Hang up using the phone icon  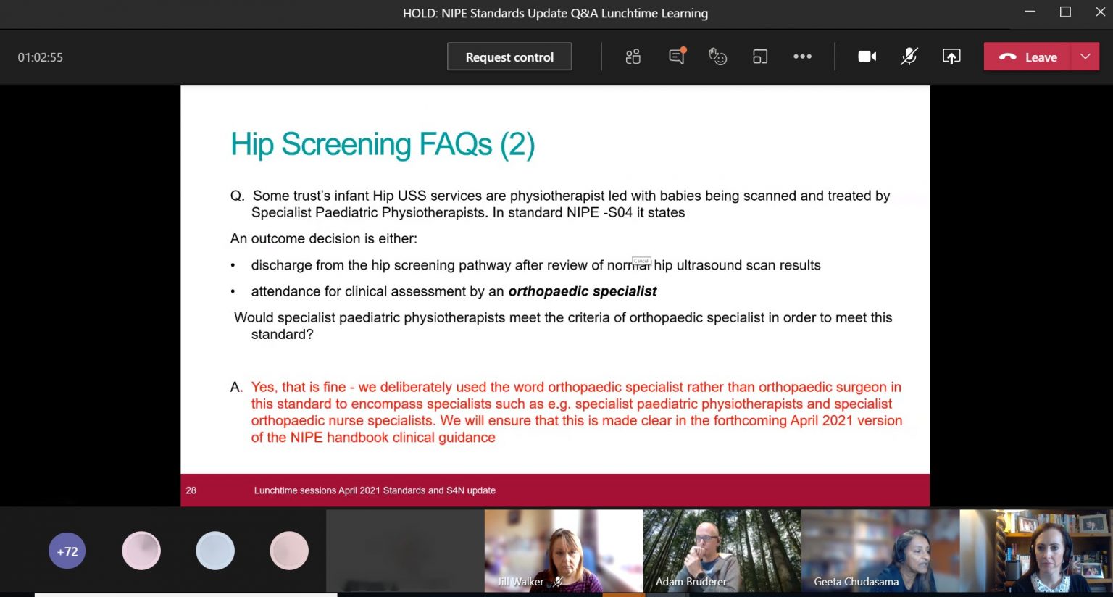coord(1008,57)
